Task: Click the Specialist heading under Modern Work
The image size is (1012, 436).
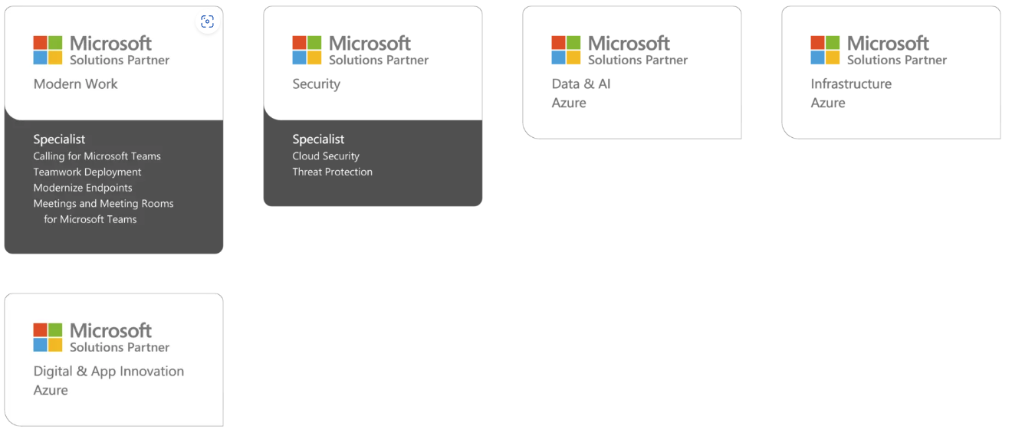Action: coord(59,139)
